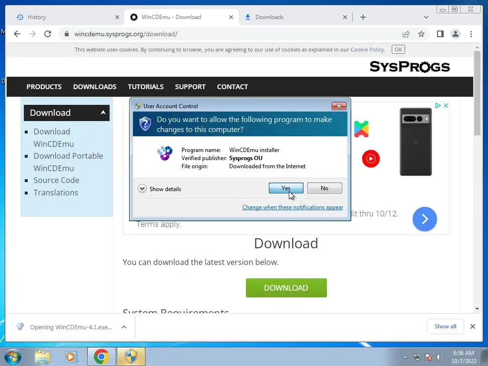Click Chrome taskbar icon

[102, 356]
